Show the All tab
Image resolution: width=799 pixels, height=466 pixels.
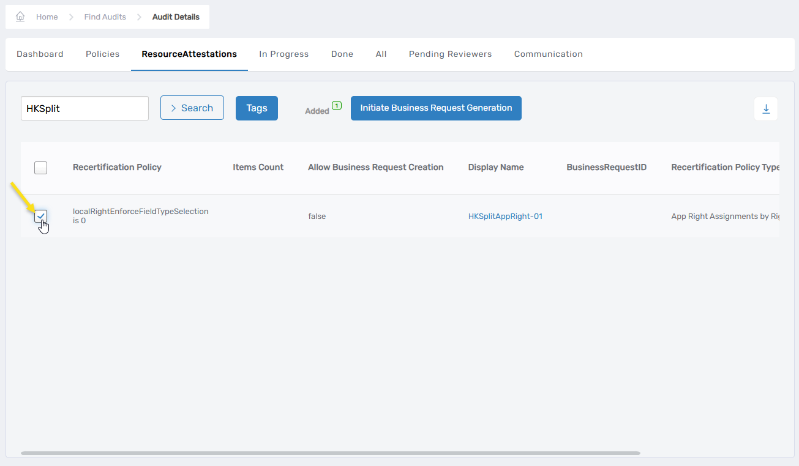pos(381,54)
